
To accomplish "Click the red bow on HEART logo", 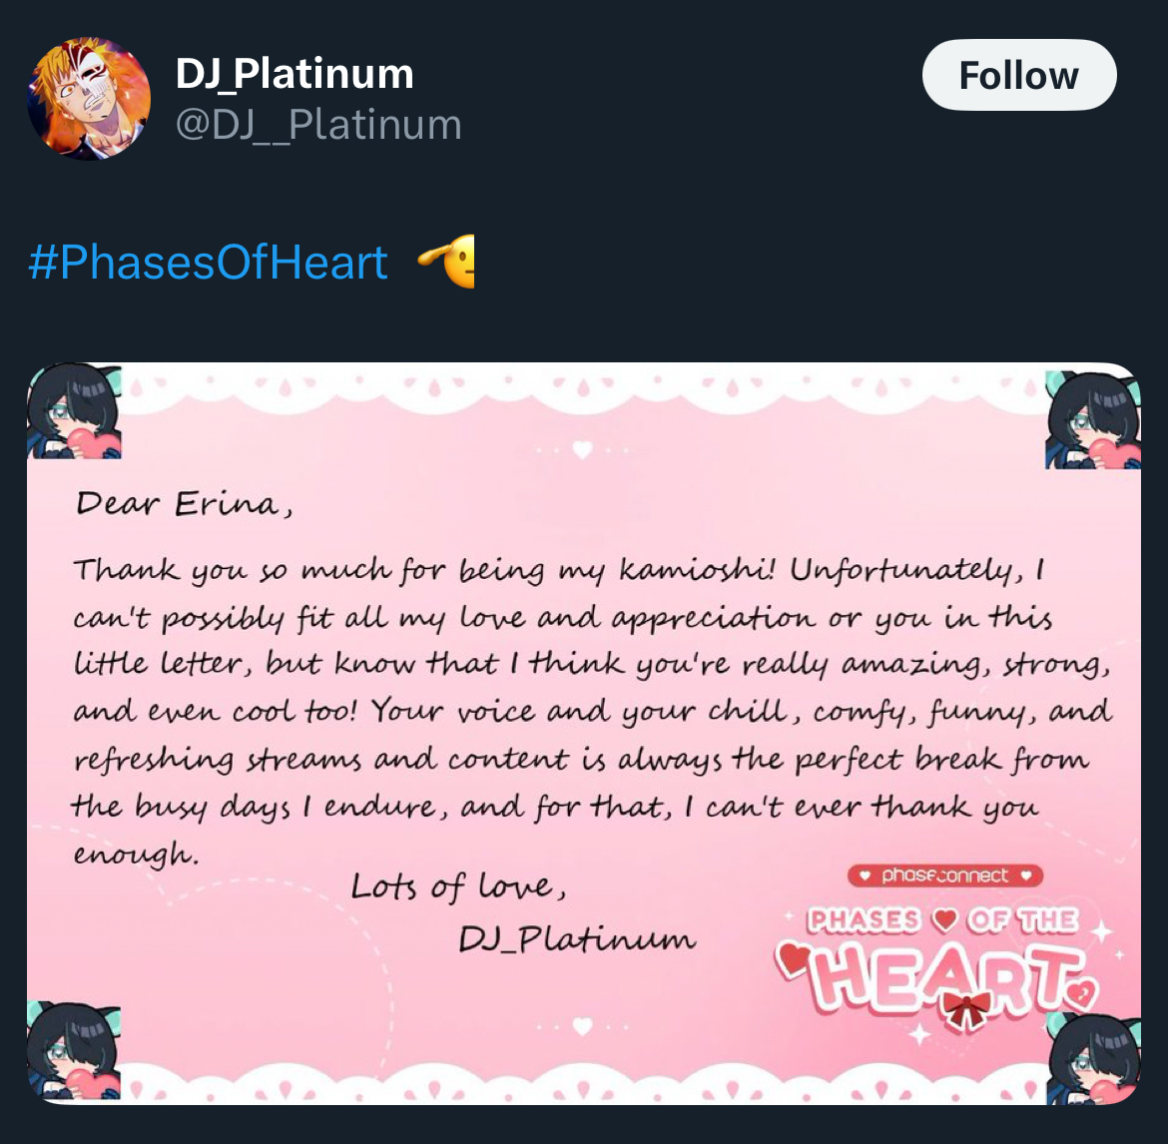I will tap(966, 1009).
